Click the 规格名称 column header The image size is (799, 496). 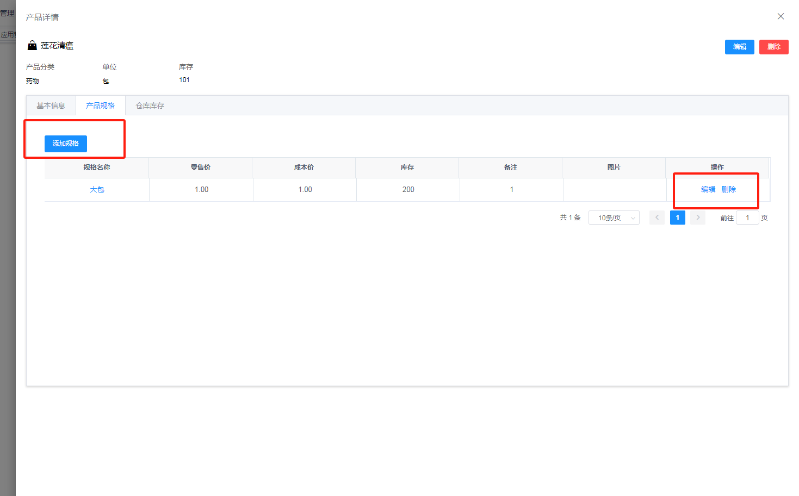[x=97, y=168]
